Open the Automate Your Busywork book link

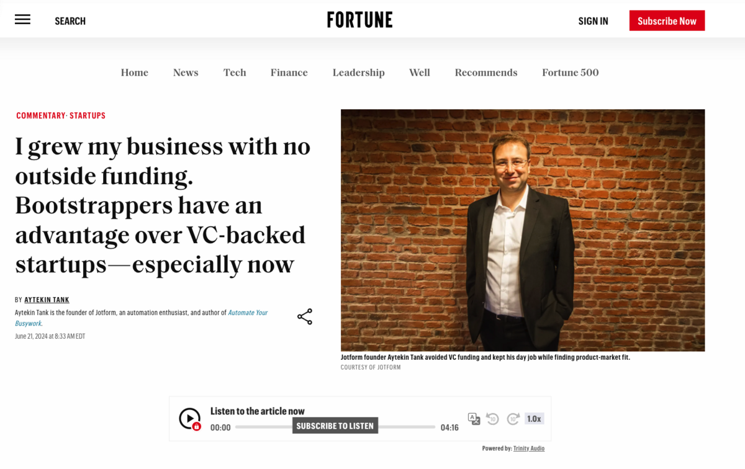247,313
